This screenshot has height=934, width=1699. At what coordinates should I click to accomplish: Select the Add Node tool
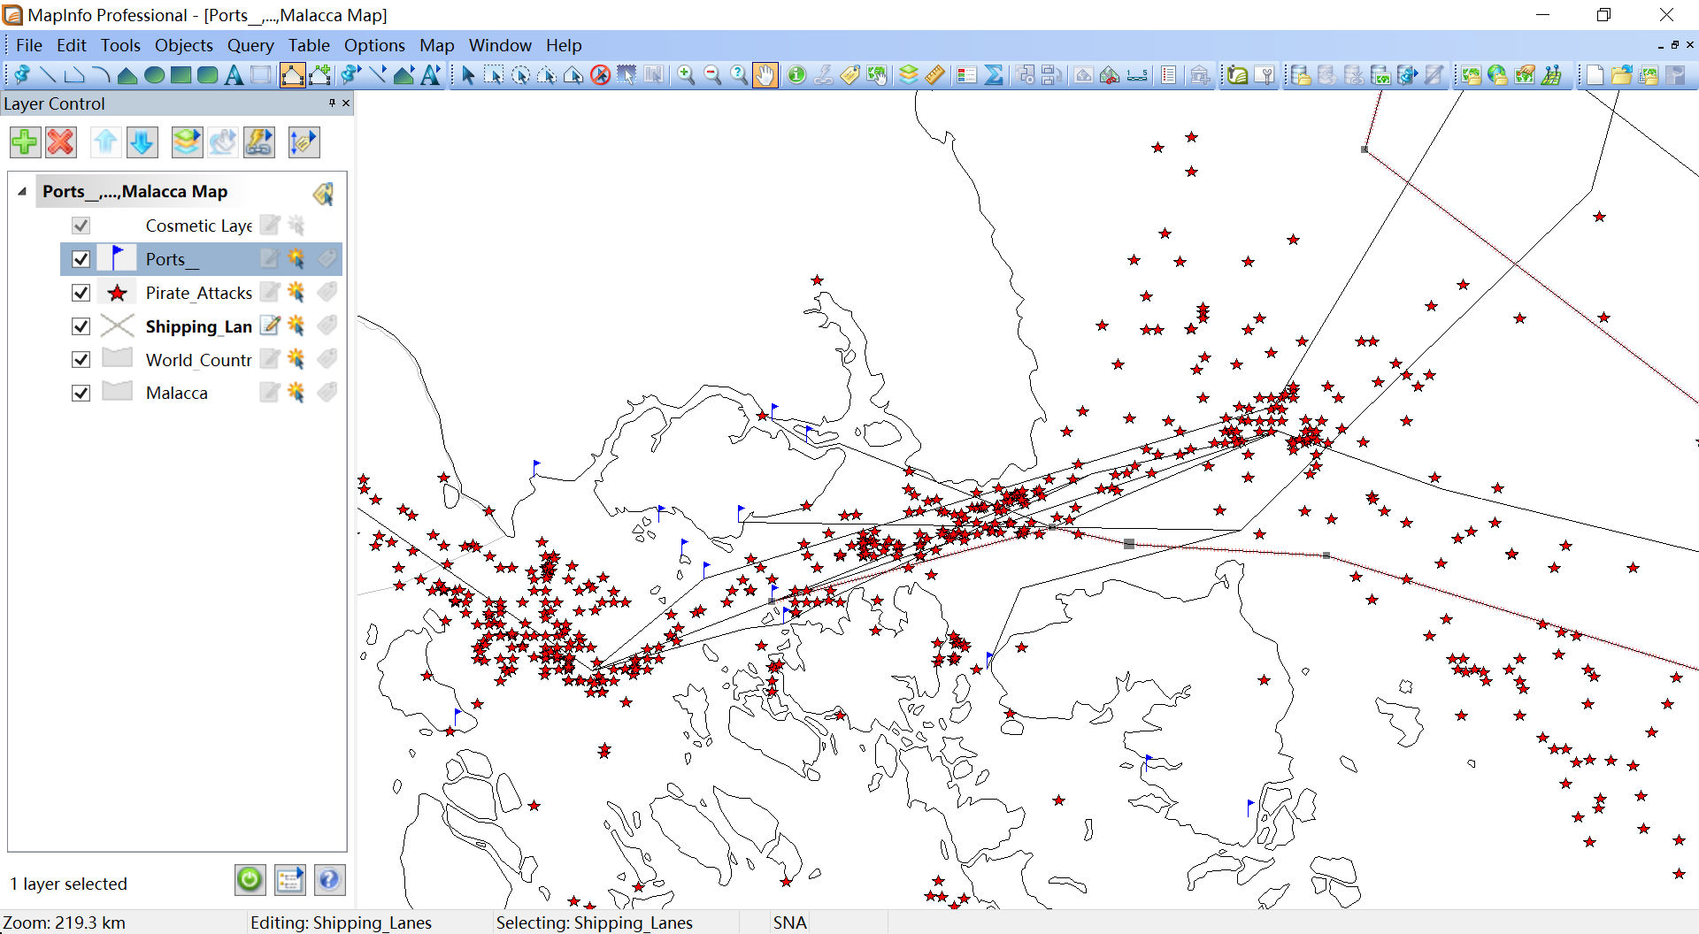(319, 75)
